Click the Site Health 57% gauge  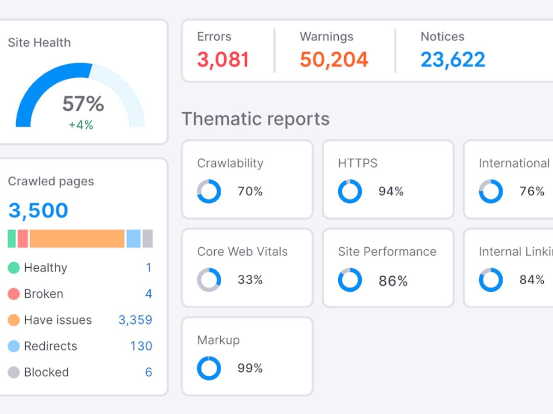click(80, 99)
